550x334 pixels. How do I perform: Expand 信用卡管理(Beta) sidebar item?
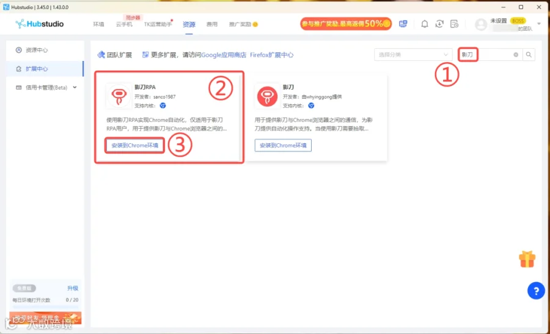point(45,87)
